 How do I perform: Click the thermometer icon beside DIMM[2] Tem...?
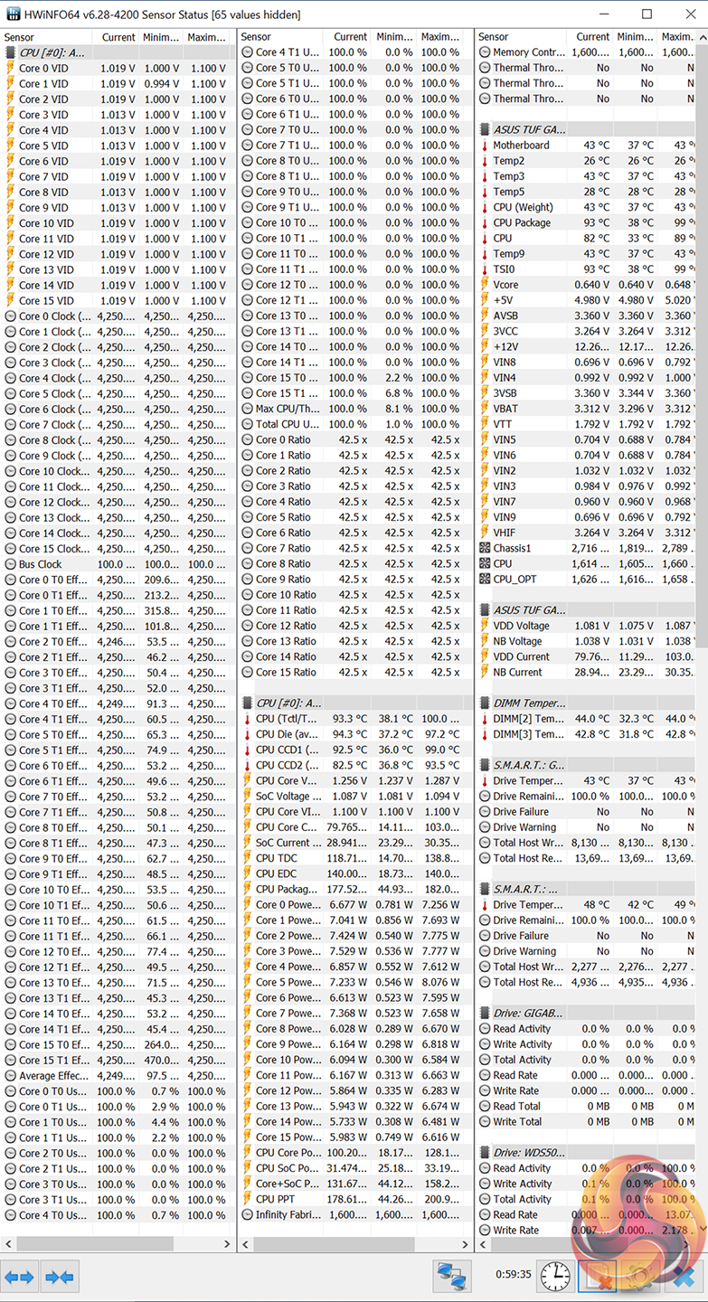coord(485,719)
